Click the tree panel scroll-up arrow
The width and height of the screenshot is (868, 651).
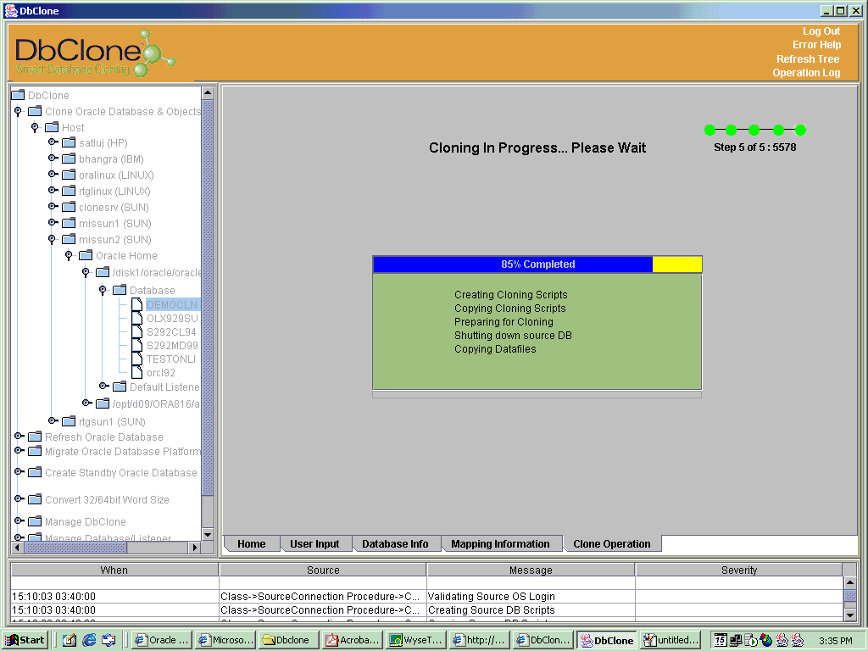tap(208, 92)
